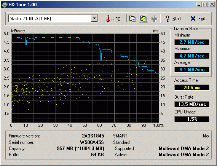Click the Average value 4.1 MB/sec
The image size is (217, 166).
(192, 70)
